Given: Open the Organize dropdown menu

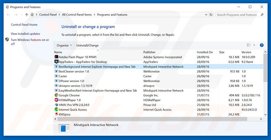Looking at the screenshot, I should click(64, 46).
